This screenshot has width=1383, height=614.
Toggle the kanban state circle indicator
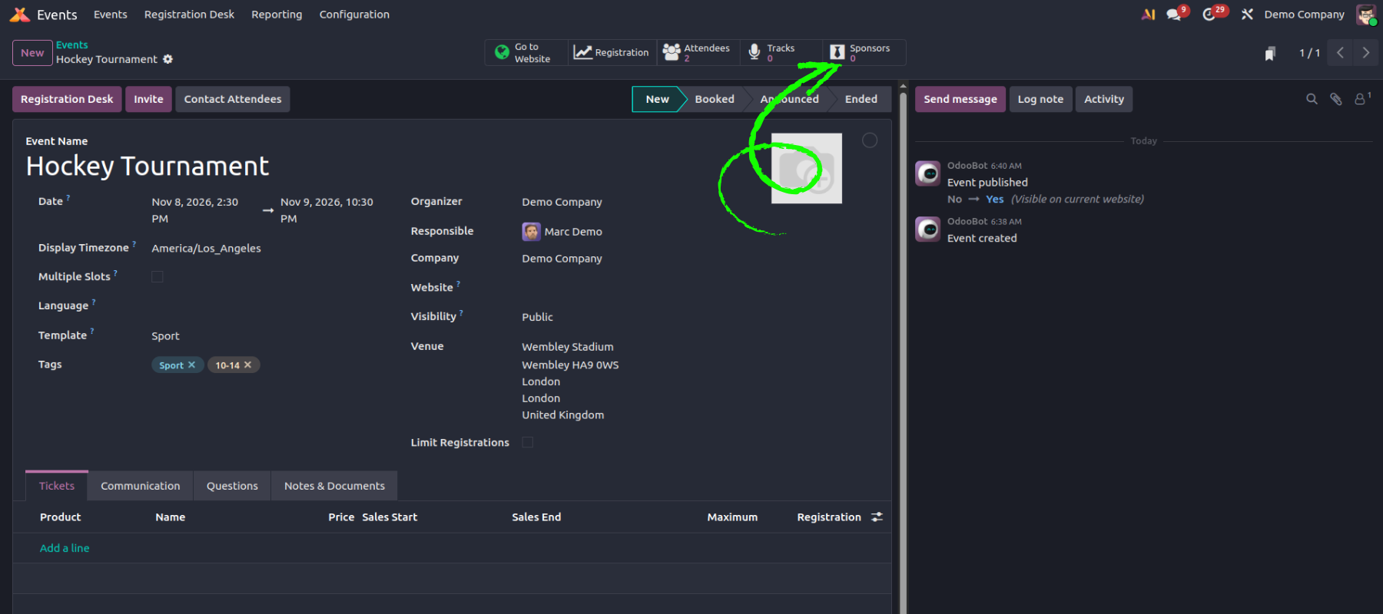(x=869, y=140)
